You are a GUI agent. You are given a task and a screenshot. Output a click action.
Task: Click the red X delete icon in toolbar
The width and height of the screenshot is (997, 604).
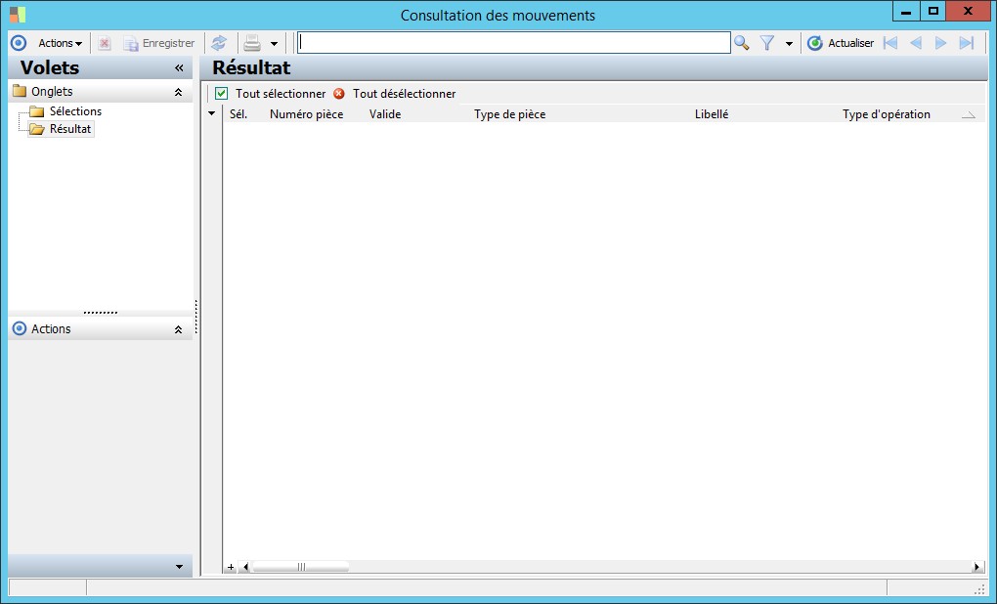105,43
